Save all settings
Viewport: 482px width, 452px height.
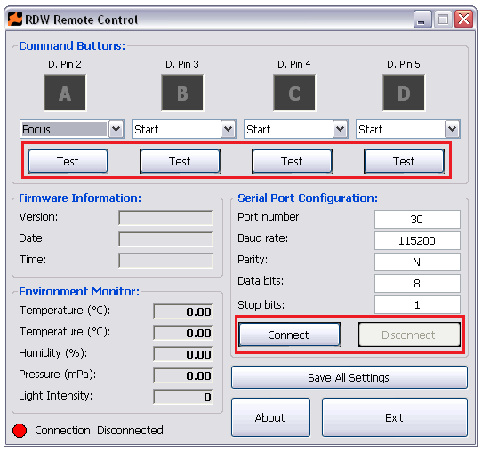point(349,377)
